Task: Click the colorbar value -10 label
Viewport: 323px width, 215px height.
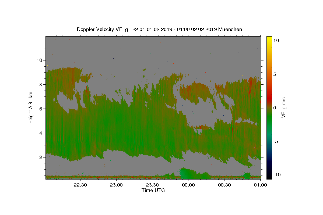Action: (x=277, y=175)
